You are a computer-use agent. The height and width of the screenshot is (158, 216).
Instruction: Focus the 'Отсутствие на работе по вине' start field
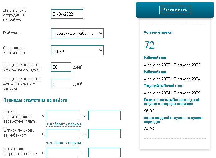pos(63,152)
